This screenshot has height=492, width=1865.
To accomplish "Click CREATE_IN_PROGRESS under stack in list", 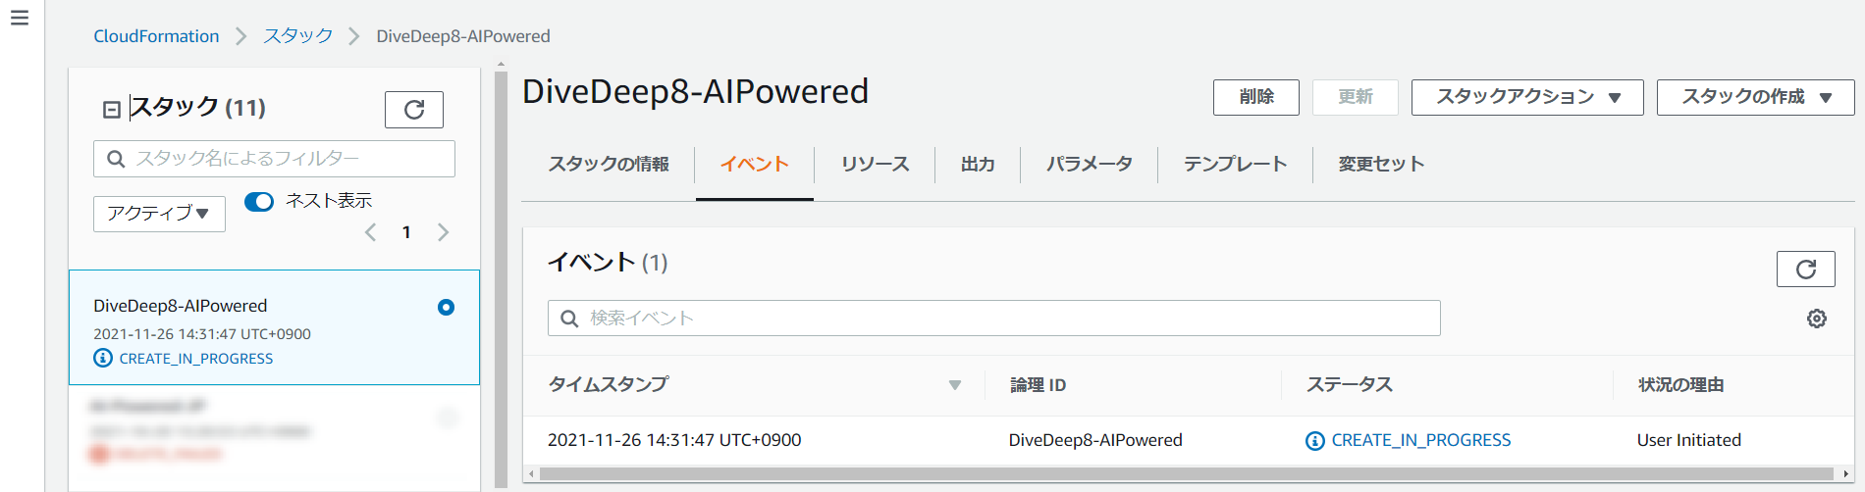I will coord(196,359).
